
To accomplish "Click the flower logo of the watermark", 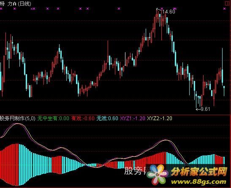I will (158, 175).
